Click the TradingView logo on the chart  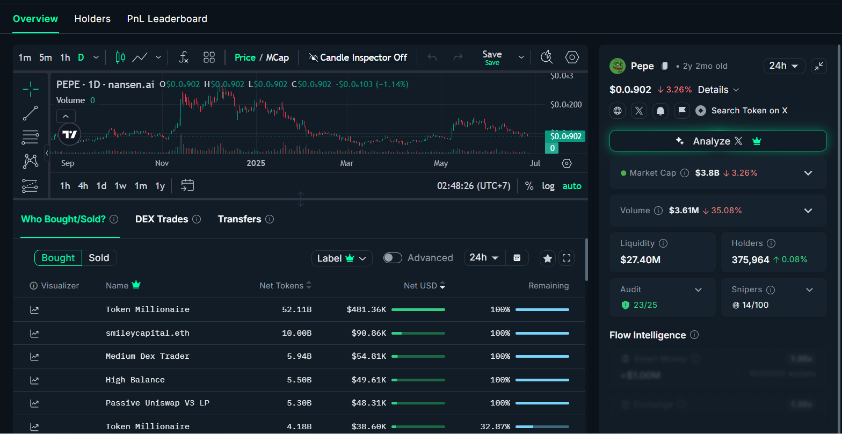(69, 134)
